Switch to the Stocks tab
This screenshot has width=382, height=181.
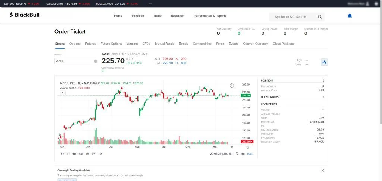pyautogui.click(x=60, y=44)
